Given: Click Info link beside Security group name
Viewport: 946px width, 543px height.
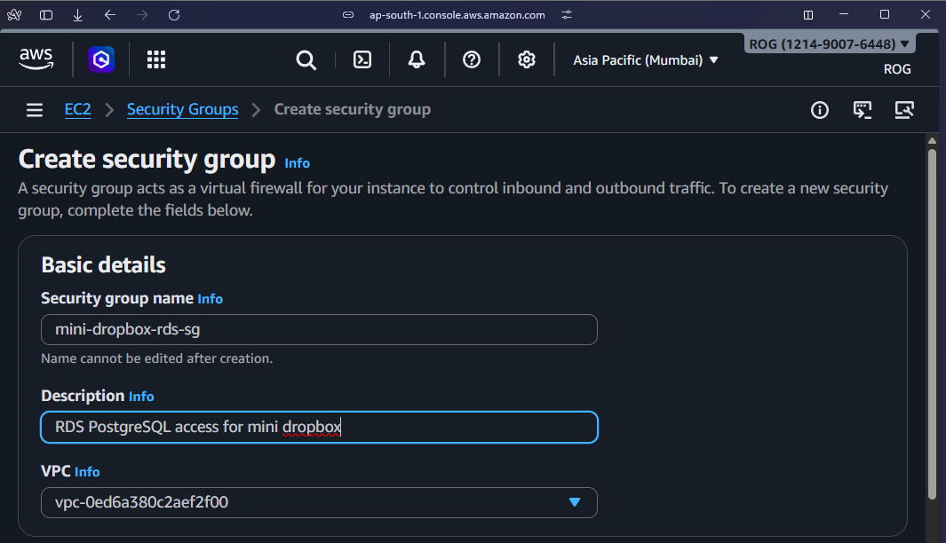Looking at the screenshot, I should click(x=211, y=299).
